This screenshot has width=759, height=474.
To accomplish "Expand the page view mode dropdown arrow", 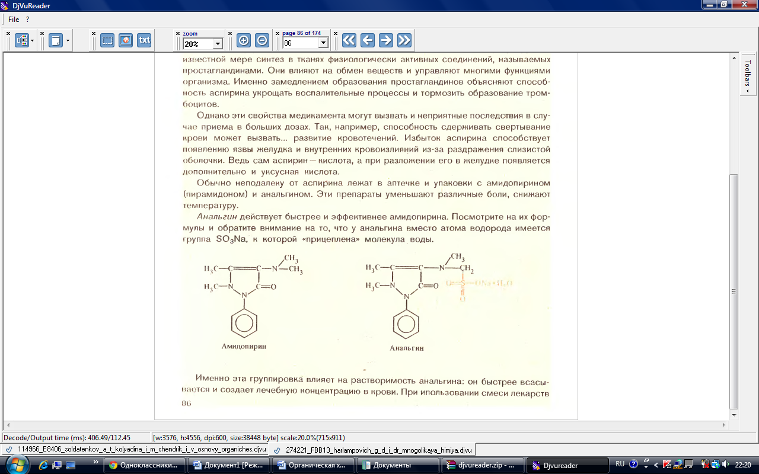I will pos(68,40).
